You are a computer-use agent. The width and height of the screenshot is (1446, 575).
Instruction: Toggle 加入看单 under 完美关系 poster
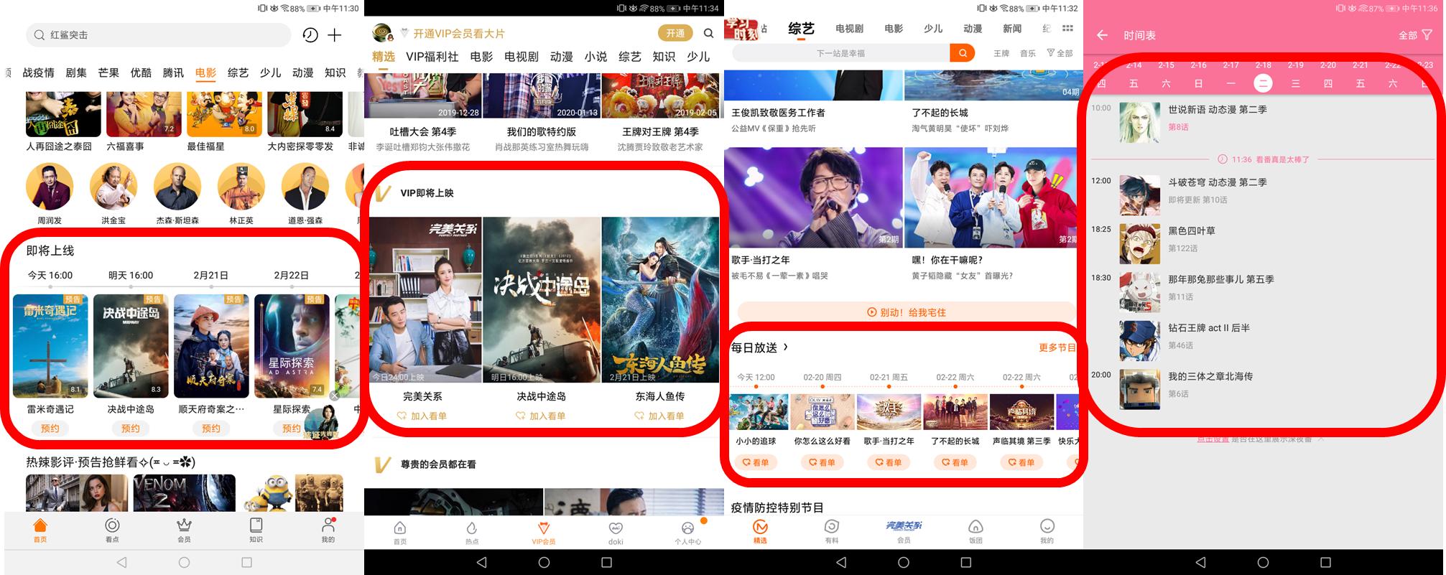(422, 416)
